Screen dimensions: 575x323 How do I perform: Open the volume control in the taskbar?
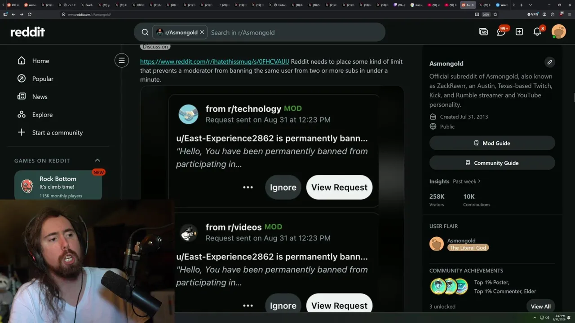tap(547, 318)
